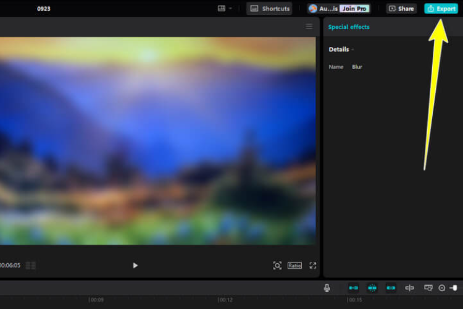Click the blurred landscape video preview

coord(157,141)
